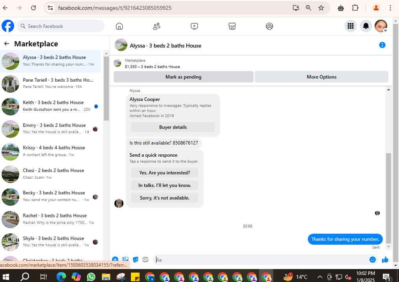399x282 pixels.
Task: Open Facebook Home feed icon
Action: point(119,26)
